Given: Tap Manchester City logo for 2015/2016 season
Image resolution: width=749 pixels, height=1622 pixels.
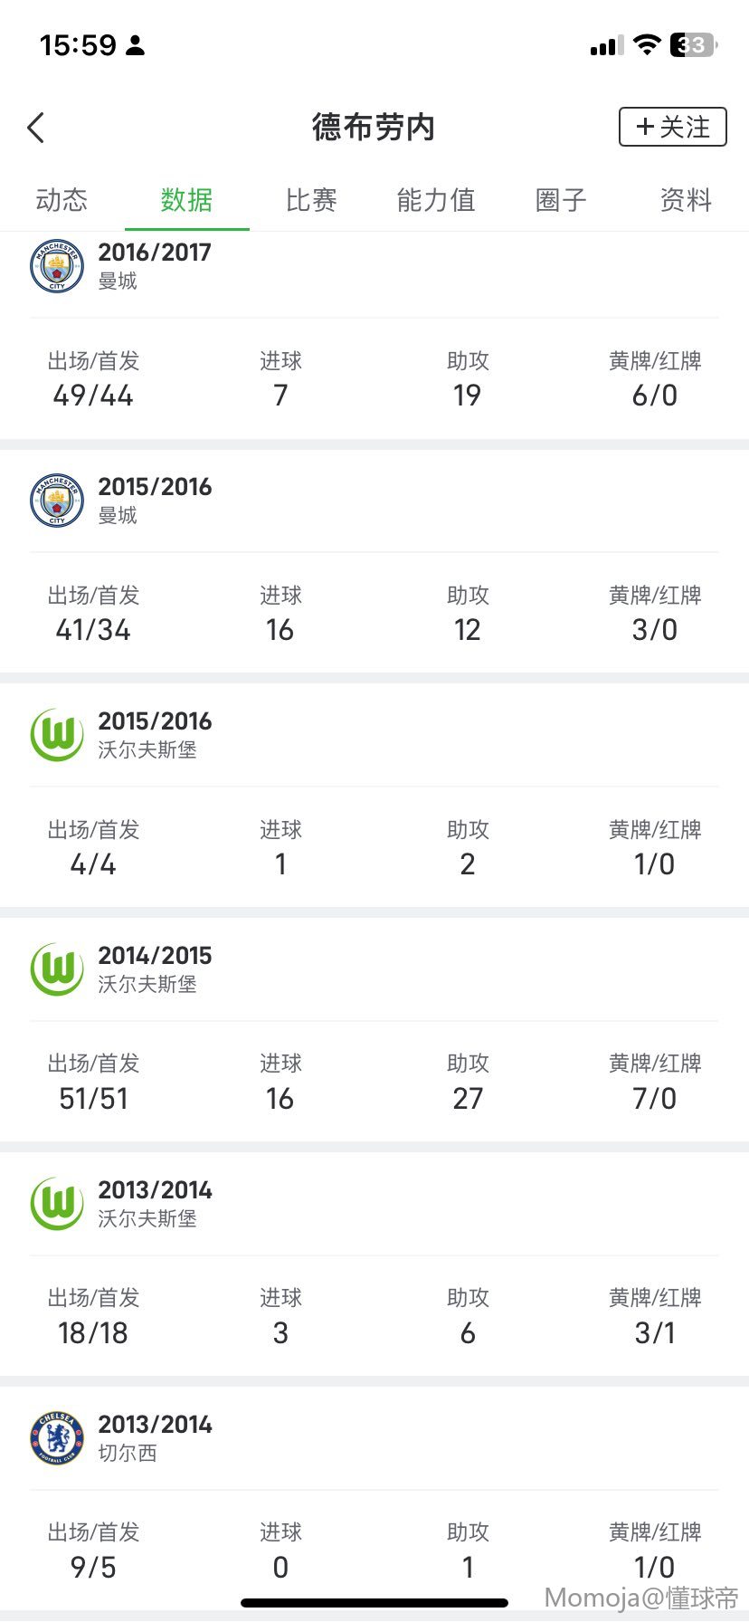Looking at the screenshot, I should (57, 501).
